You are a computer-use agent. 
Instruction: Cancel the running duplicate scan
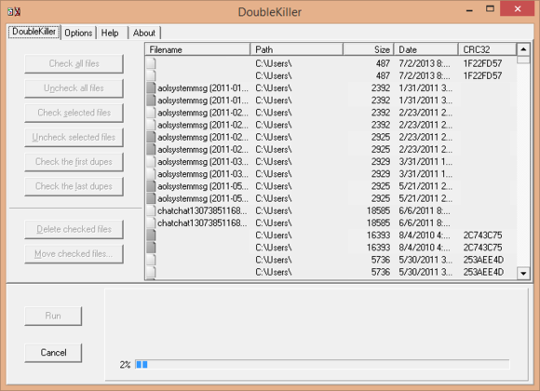pos(53,353)
